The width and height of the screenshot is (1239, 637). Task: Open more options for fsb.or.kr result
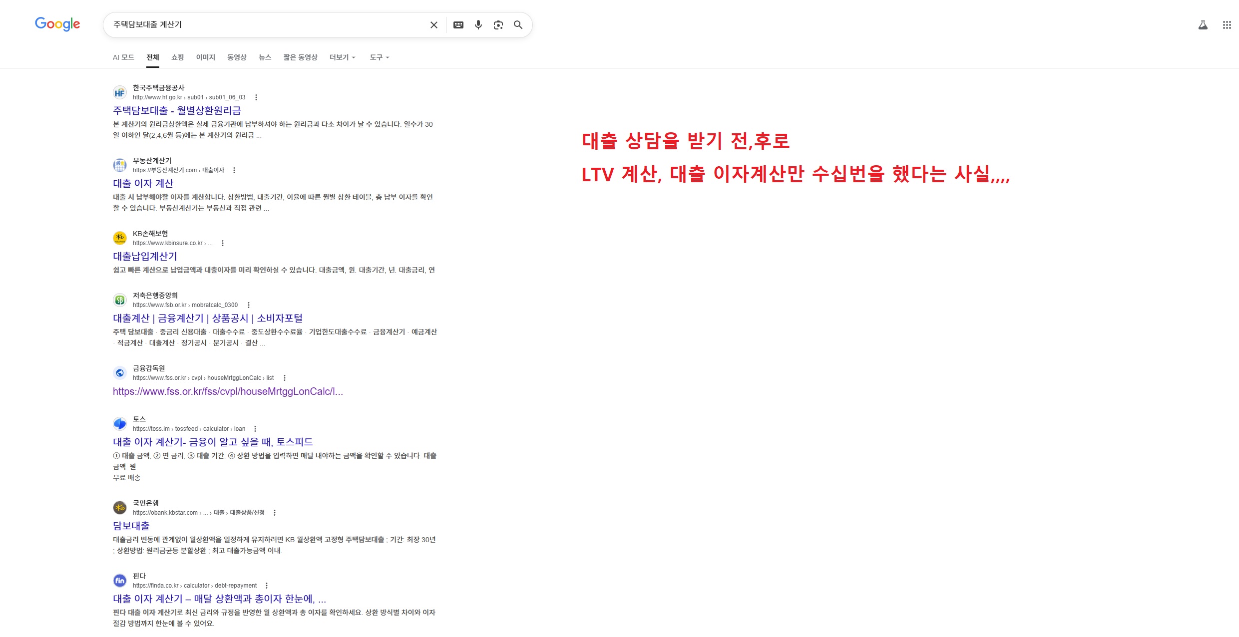click(x=249, y=305)
